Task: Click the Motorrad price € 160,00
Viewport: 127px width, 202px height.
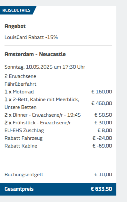Action: 102,92
